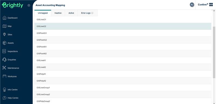
Task: Select the GISPointA2 row
Action: pyautogui.click(x=123, y=53)
